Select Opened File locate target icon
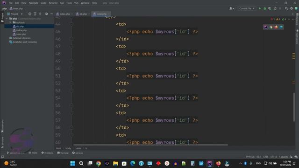Screen dimensions: 299x168 pyautogui.click(x=30, y=14)
